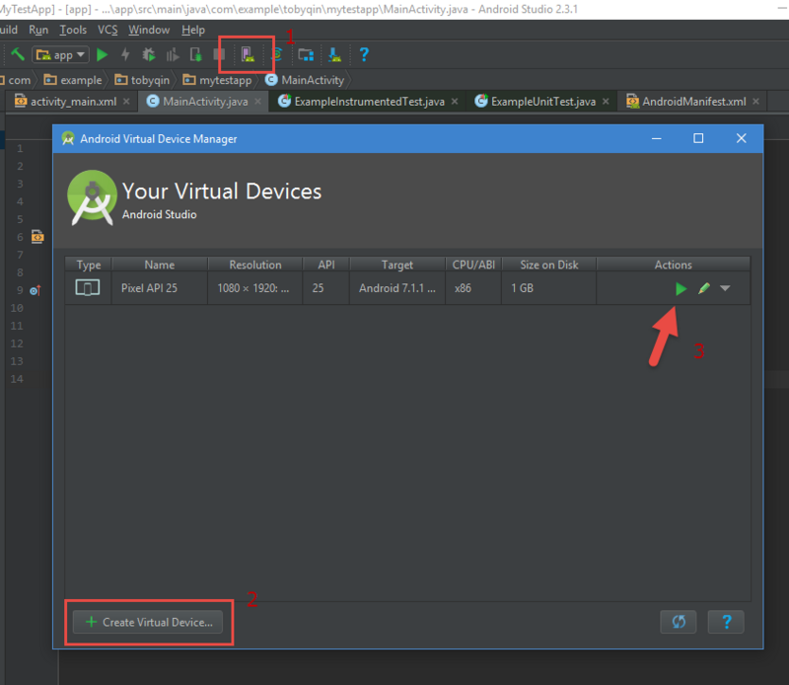Image resolution: width=789 pixels, height=685 pixels.
Task: Maximize the Android Virtual Device Manager window
Action: tap(698, 138)
